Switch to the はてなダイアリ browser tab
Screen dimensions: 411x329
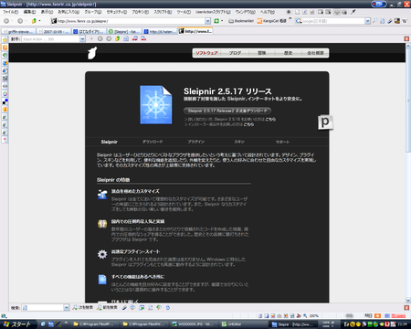tap(90, 31)
